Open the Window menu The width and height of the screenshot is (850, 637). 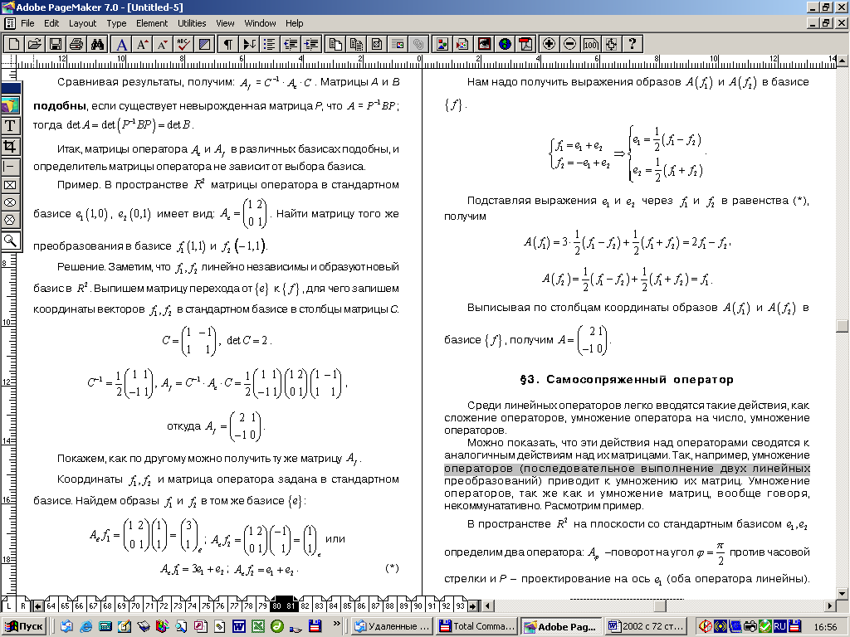pos(260,23)
